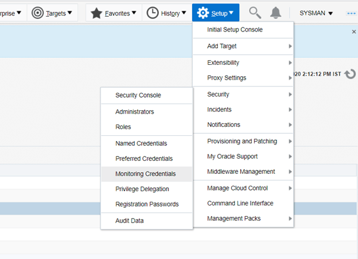Select Security Console option

(x=138, y=95)
